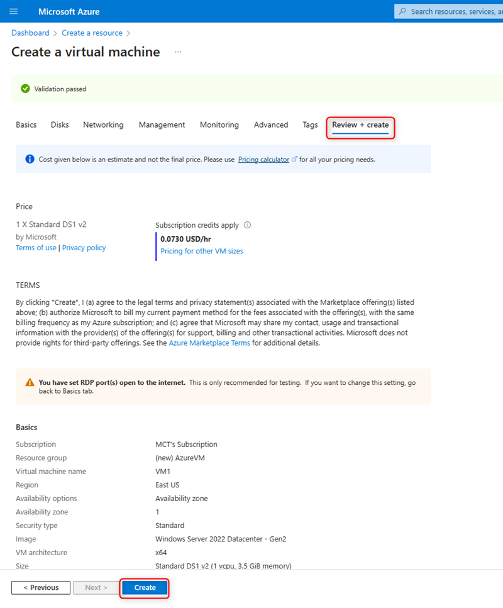Navigate to Dashboard breadcrumb
This screenshot has height=608, width=503.
click(30, 33)
